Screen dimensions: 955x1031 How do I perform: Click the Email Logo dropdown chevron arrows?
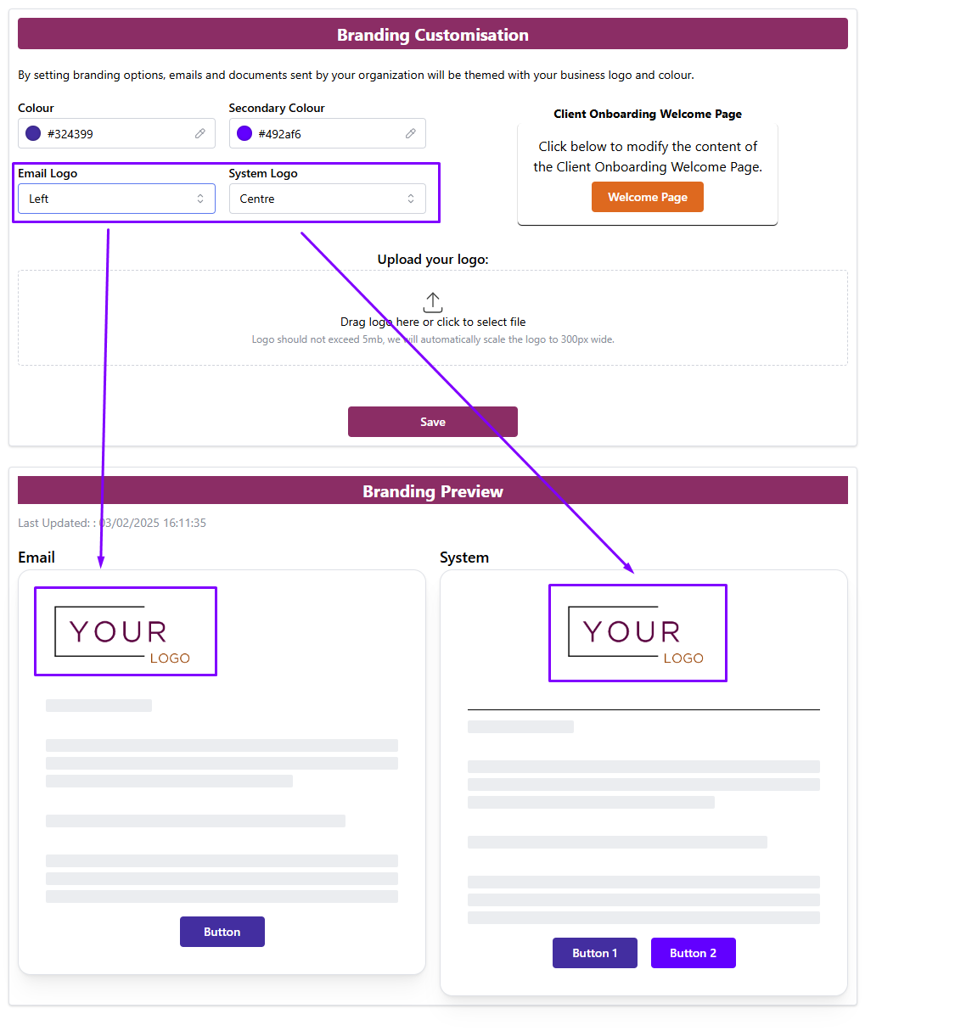point(200,199)
